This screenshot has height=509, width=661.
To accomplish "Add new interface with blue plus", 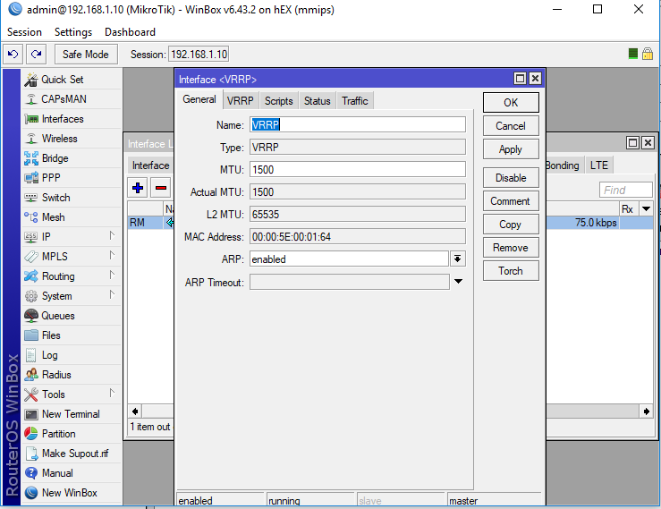I will [x=138, y=188].
